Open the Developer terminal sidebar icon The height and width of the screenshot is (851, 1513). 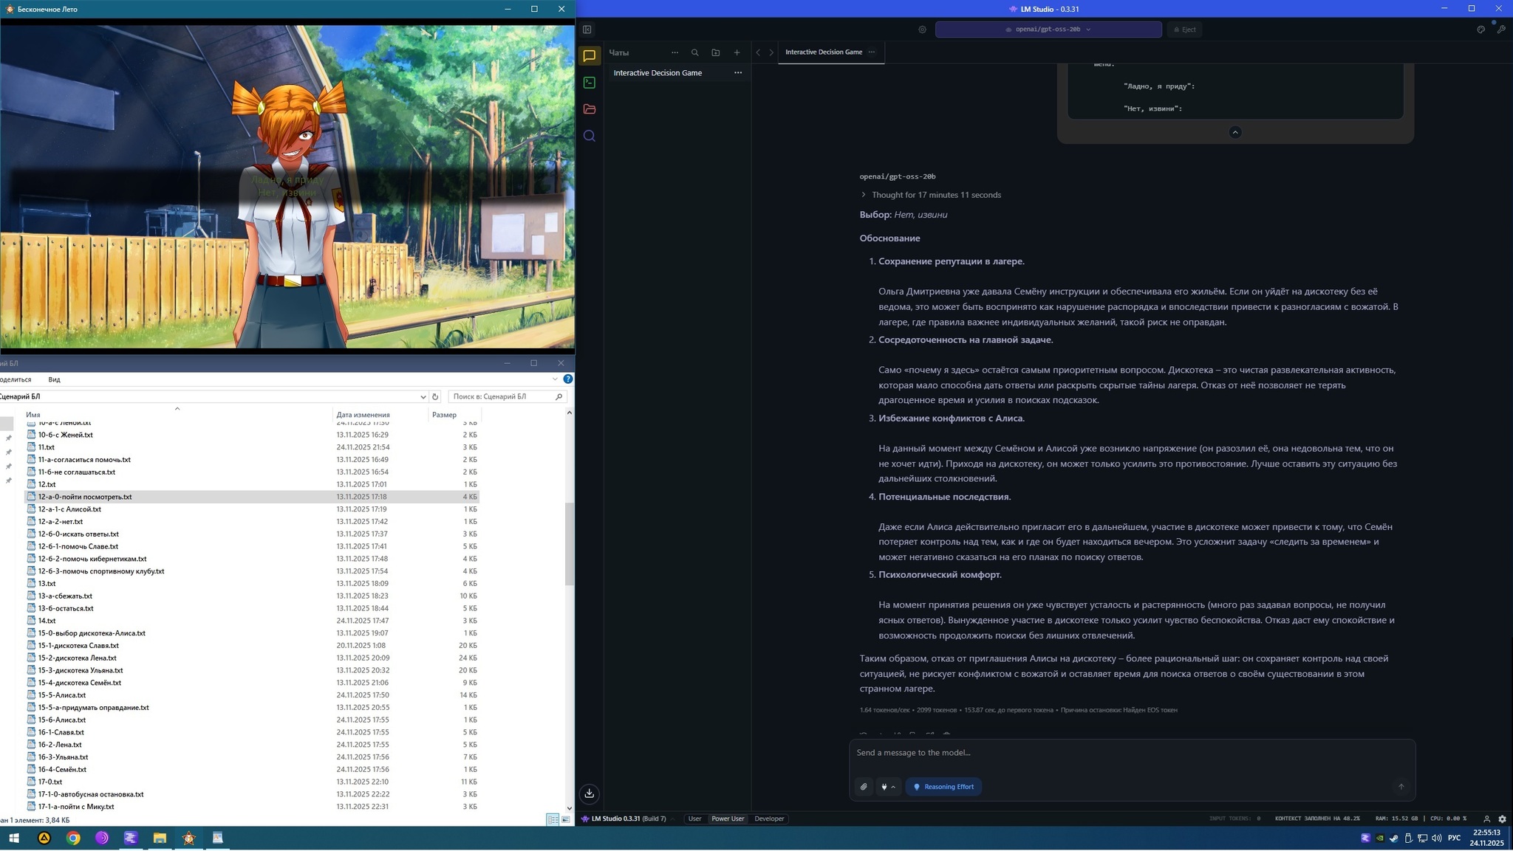point(589,83)
